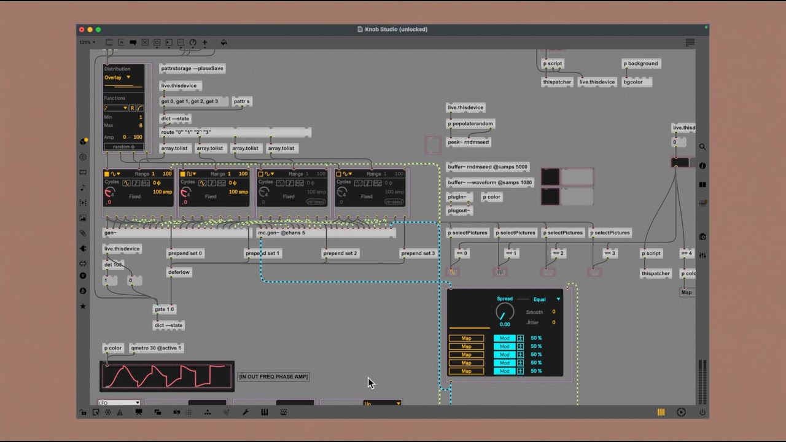Click the snowflake freeze icon in bottom toolbar
786x442 pixels.
[x=108, y=413]
